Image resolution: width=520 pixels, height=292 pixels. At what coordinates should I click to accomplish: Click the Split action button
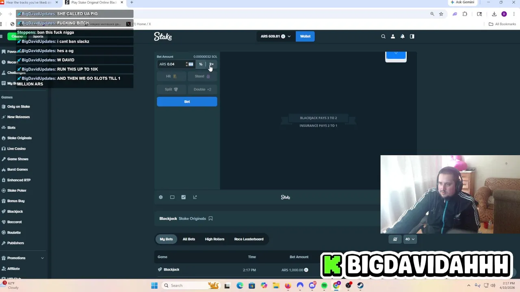[x=171, y=89]
